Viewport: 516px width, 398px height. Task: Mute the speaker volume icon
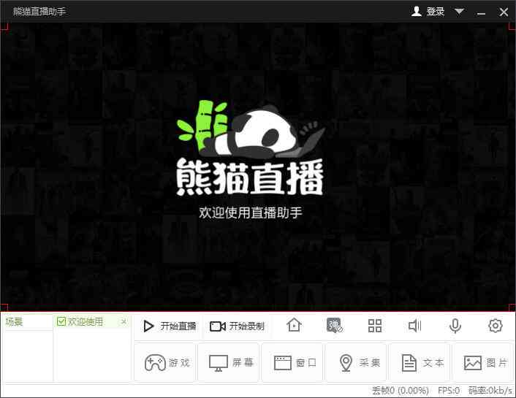point(414,326)
